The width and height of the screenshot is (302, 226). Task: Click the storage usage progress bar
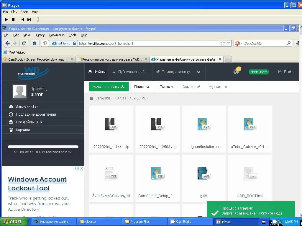pyautogui.click(x=43, y=147)
